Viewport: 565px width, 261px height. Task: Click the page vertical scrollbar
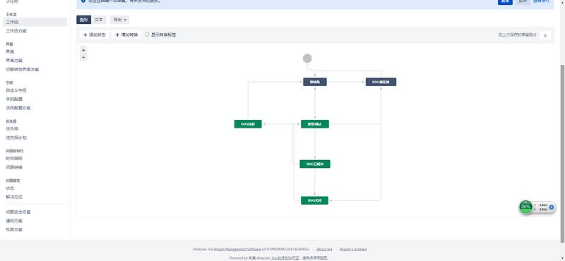pyautogui.click(x=562, y=151)
